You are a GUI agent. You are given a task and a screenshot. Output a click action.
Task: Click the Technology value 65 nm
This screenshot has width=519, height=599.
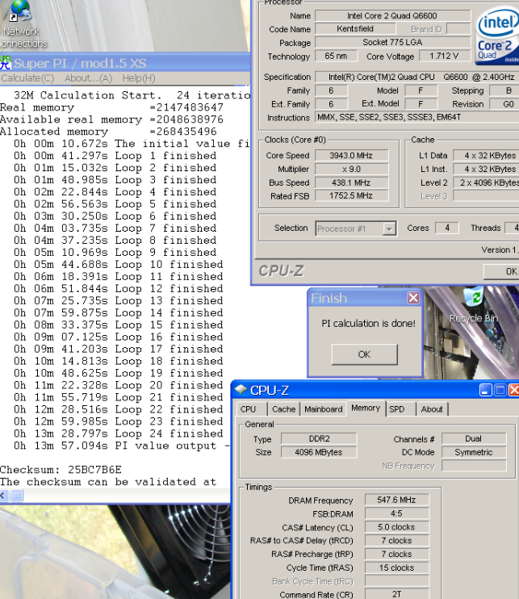tap(336, 57)
